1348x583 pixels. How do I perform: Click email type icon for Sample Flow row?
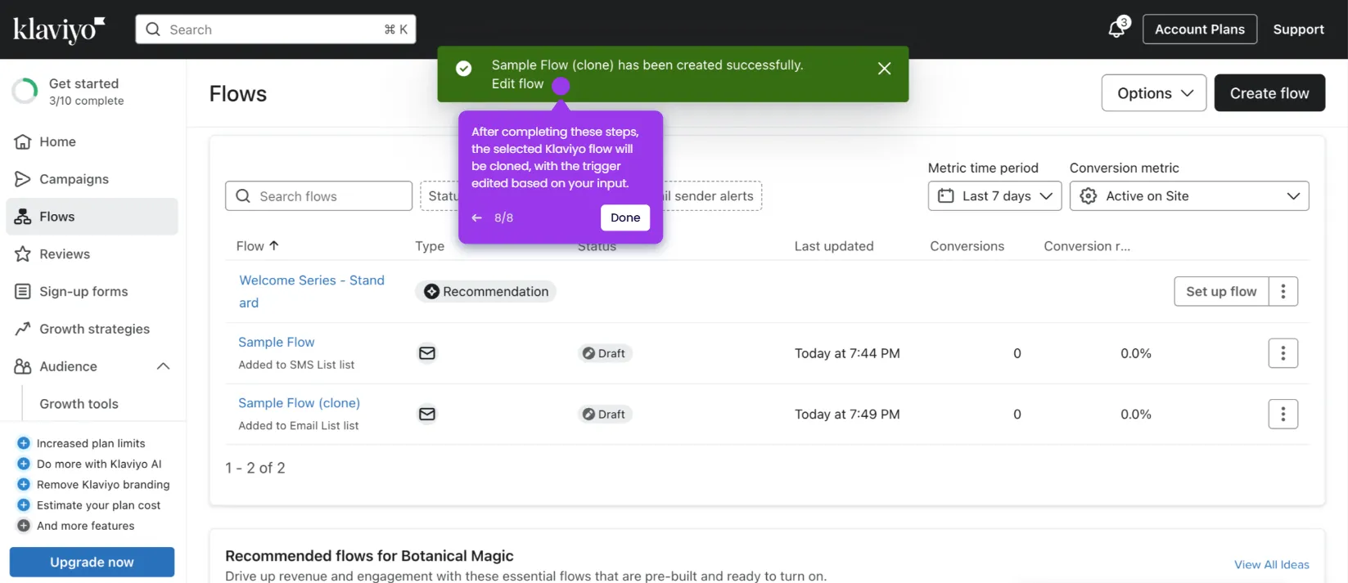[x=427, y=353]
